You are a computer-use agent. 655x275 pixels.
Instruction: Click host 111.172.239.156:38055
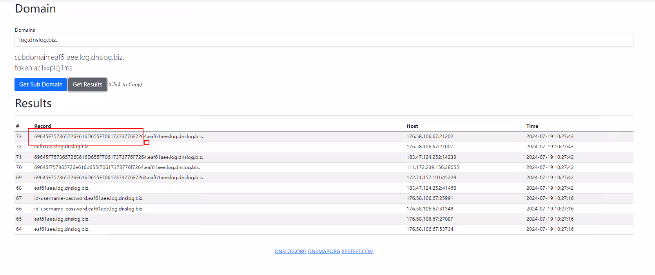pyautogui.click(x=432, y=167)
